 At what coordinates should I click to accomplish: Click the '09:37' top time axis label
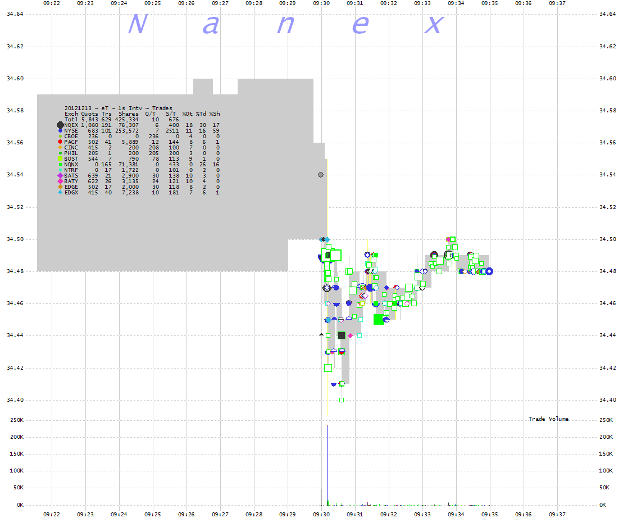pos(557,3)
